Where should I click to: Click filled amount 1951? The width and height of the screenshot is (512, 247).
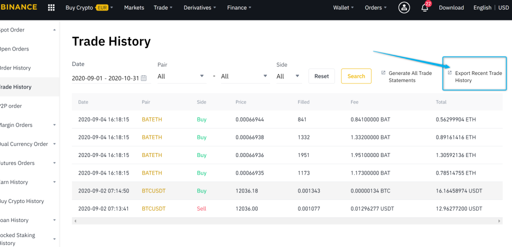303,155
